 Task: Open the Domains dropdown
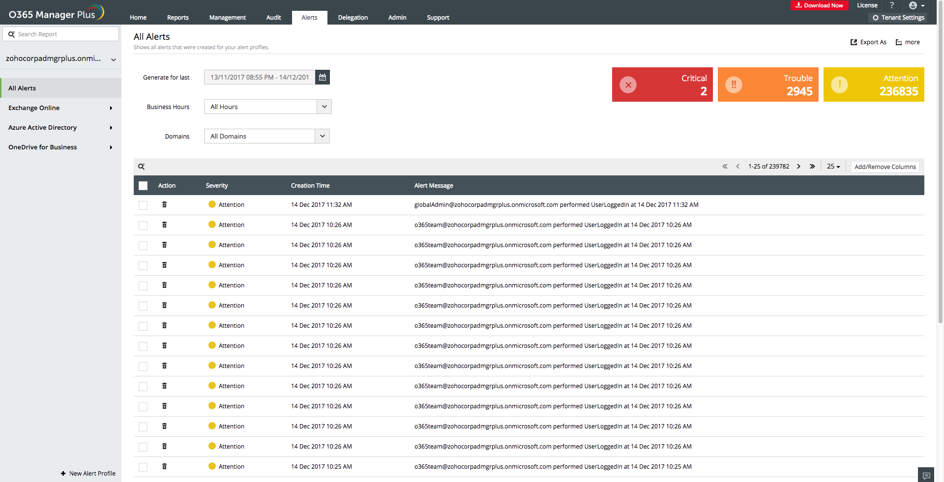click(322, 136)
